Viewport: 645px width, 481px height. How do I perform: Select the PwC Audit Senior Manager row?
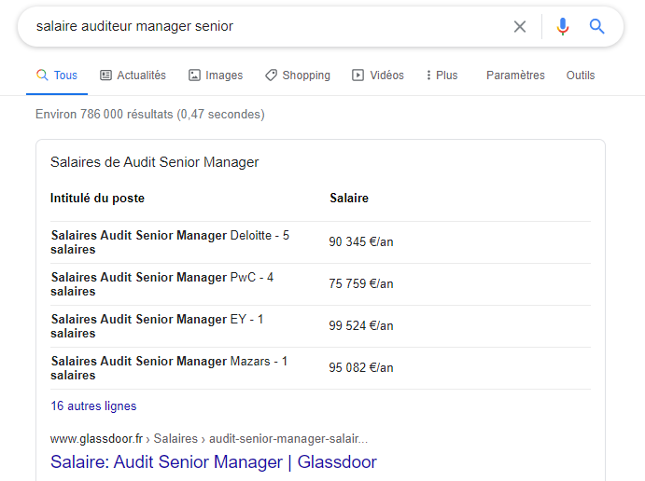tap(320, 284)
